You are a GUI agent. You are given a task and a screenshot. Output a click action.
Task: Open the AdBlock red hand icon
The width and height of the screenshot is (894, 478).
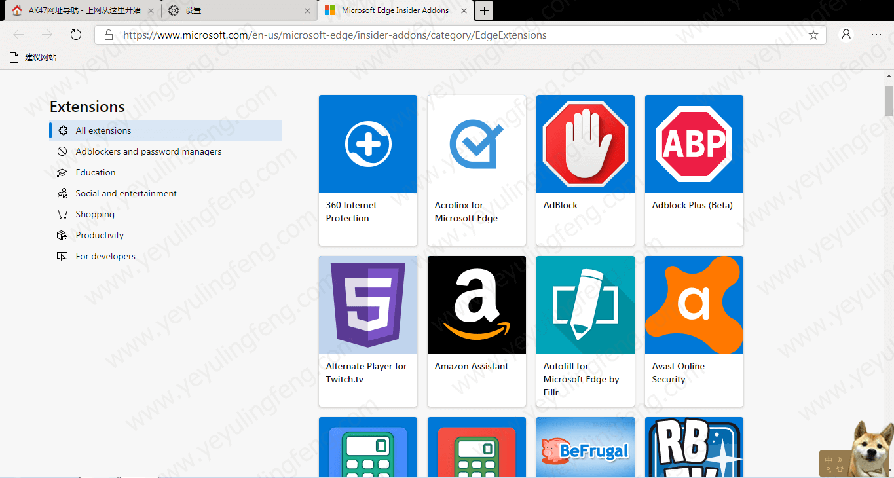[586, 144]
